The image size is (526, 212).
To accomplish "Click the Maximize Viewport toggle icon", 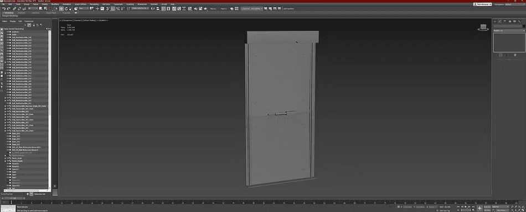I will point(523,210).
